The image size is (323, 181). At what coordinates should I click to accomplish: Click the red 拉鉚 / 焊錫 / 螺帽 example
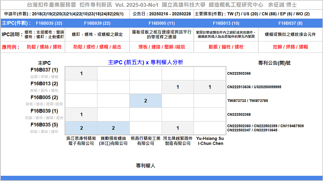(x=290, y=47)
